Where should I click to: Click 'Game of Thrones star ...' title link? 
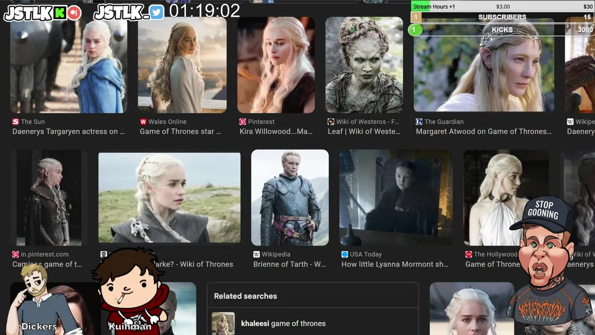[x=180, y=132]
